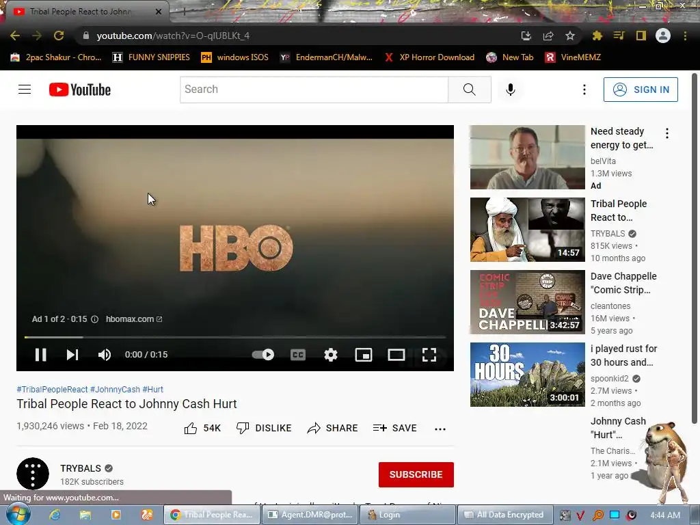Image resolution: width=700 pixels, height=525 pixels.
Task: Toggle closed captions CC button
Action: (298, 355)
